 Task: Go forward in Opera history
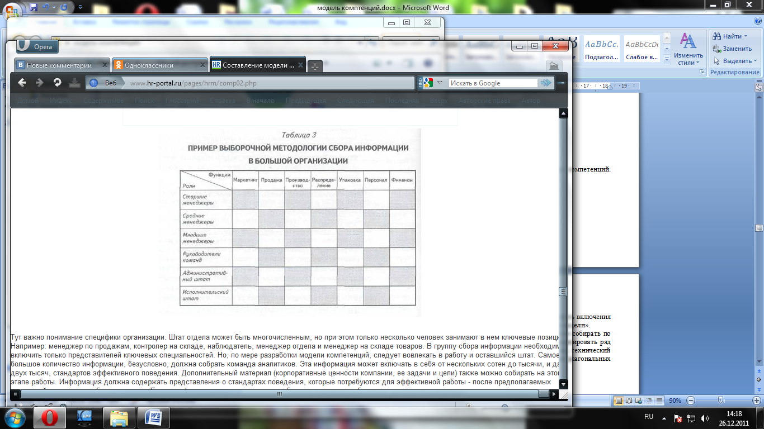tap(39, 83)
